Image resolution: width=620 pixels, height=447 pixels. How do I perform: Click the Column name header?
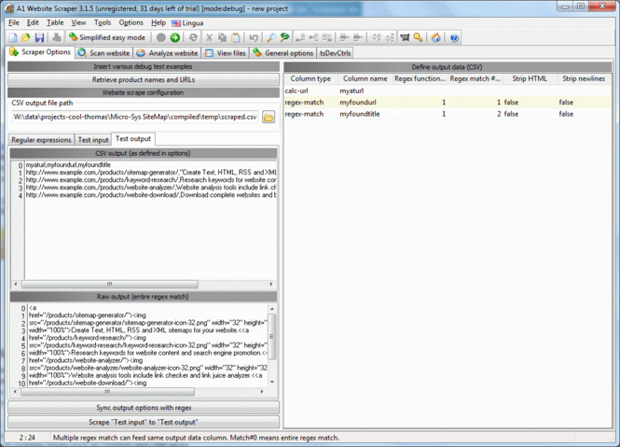tap(365, 78)
